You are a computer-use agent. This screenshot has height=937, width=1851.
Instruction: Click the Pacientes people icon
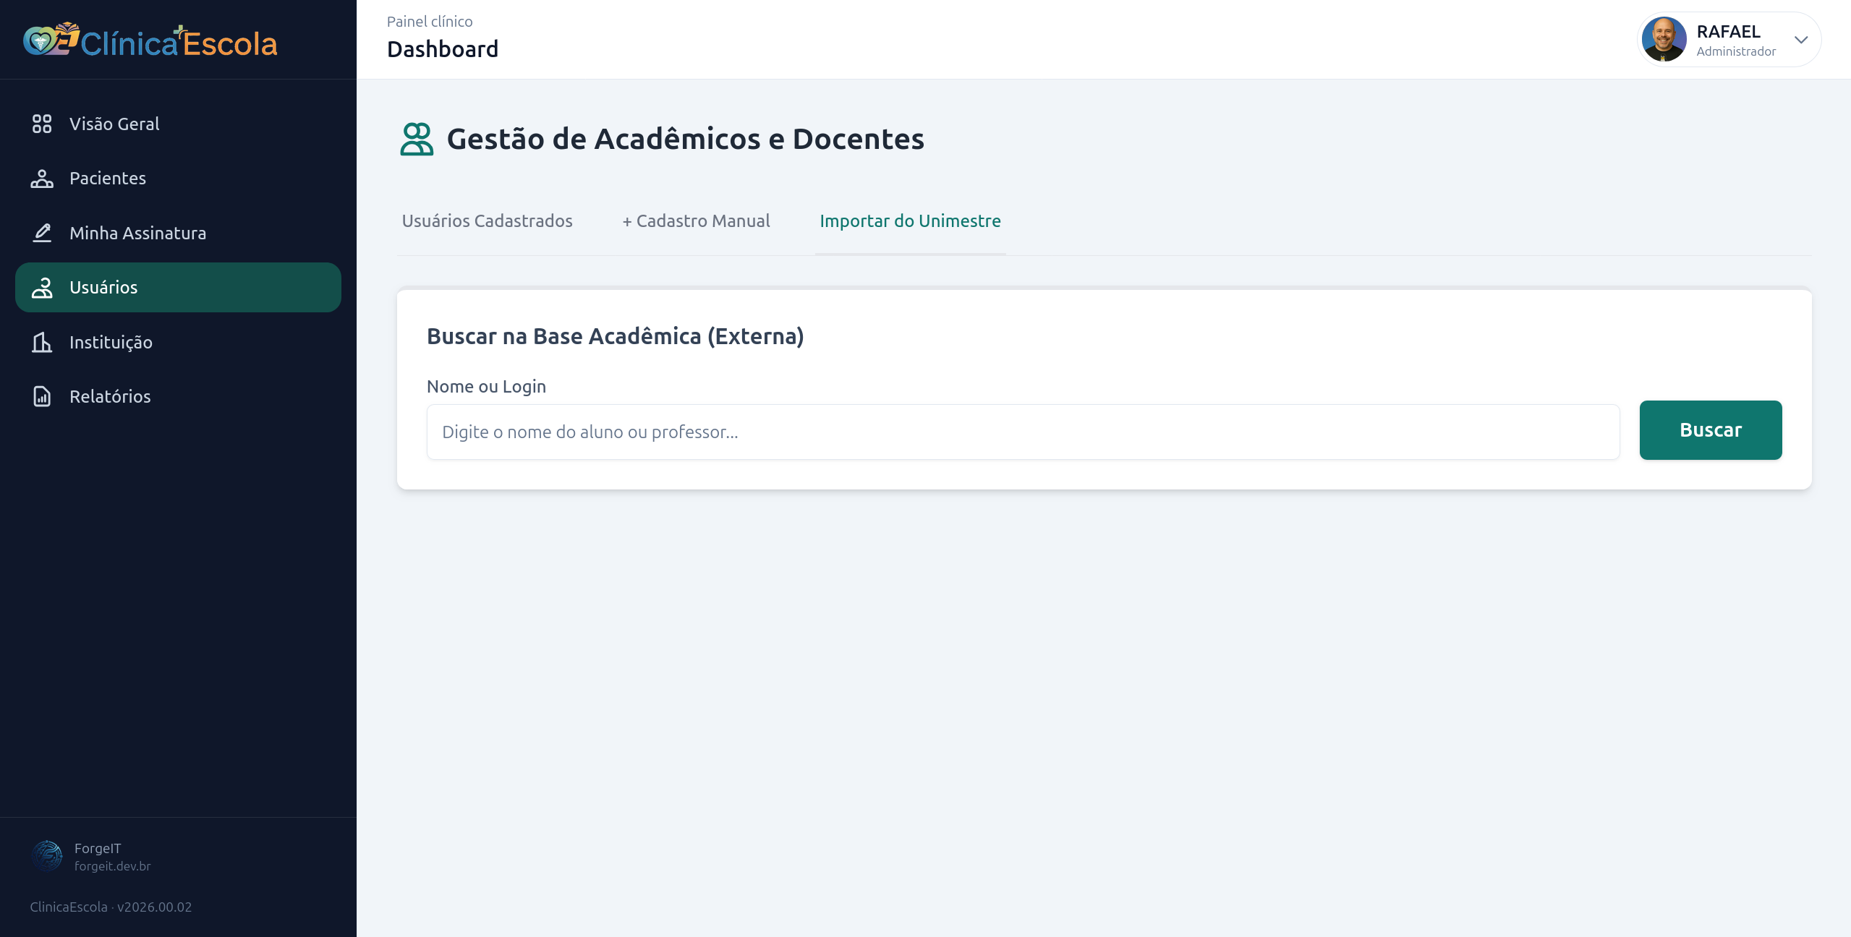pos(42,179)
